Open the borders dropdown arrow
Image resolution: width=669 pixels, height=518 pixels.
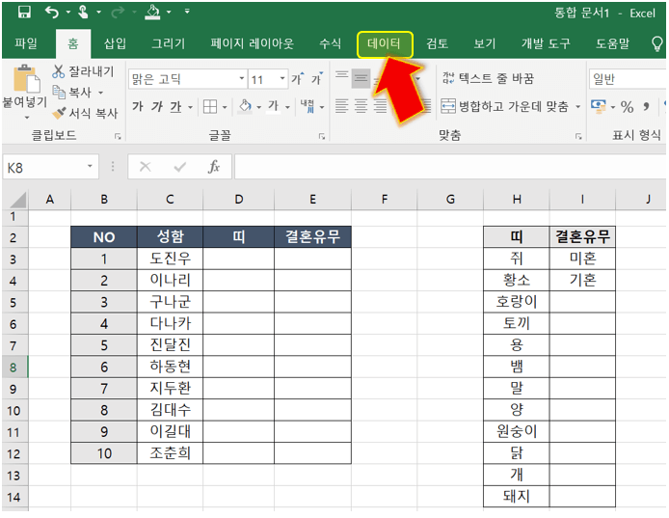tap(225, 107)
